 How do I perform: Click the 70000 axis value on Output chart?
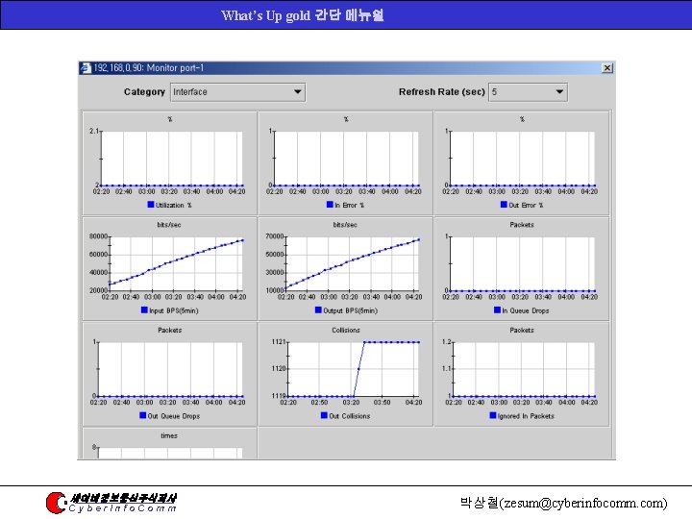(x=274, y=236)
